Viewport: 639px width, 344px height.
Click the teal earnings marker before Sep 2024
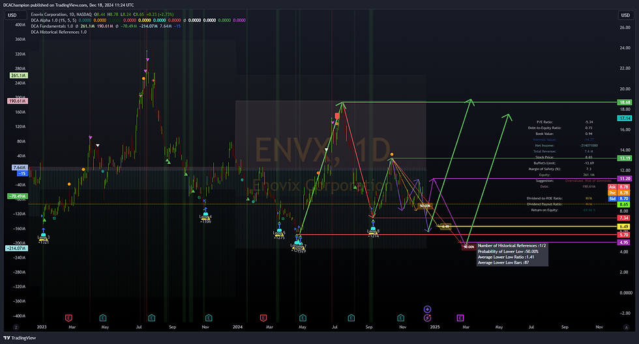pyautogui.click(x=351, y=318)
